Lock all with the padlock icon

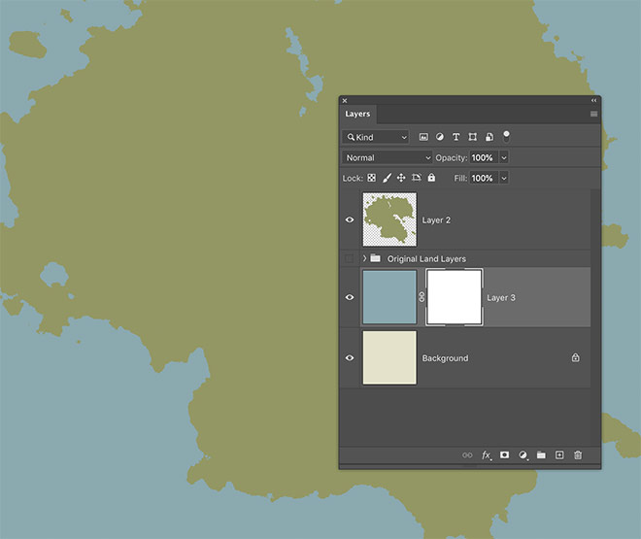431,179
